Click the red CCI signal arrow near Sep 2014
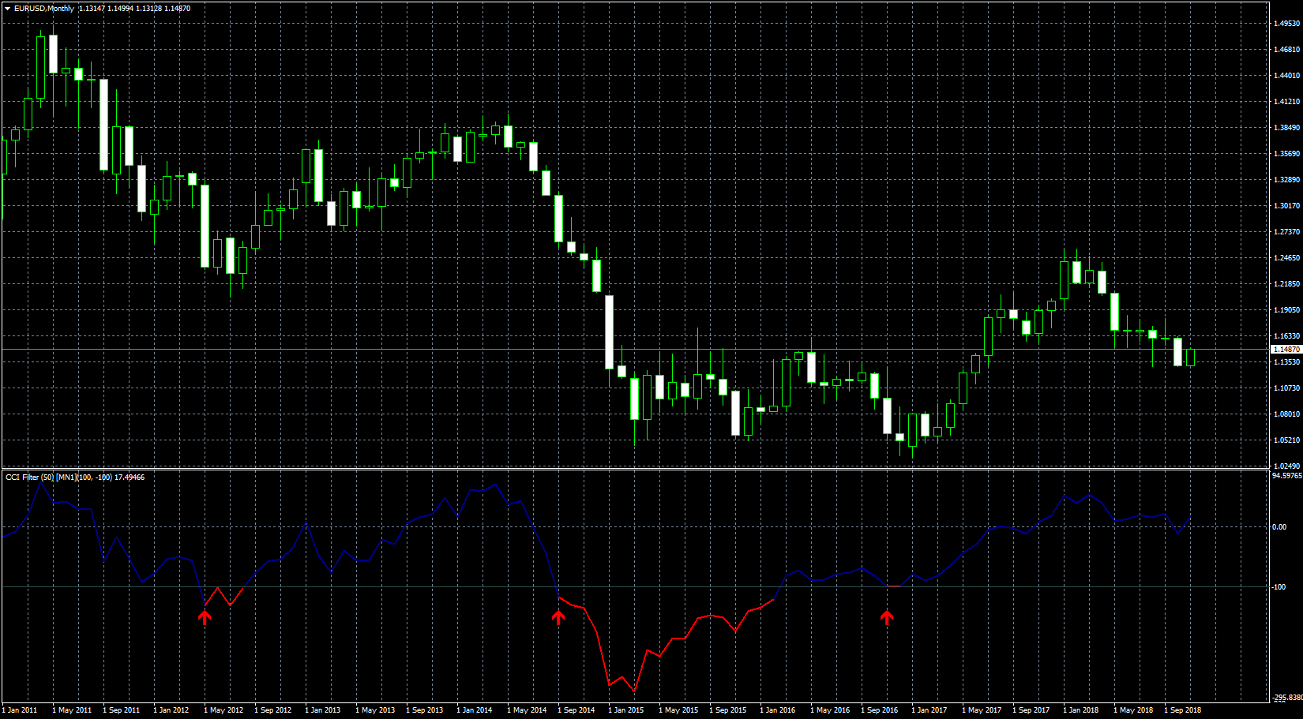This screenshot has height=719, width=1303. click(558, 617)
